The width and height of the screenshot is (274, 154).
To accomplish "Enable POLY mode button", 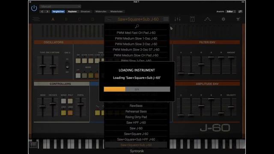I will [70, 101].
